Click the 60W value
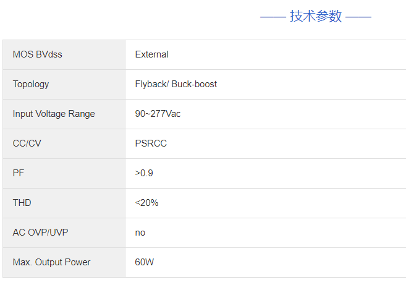The width and height of the screenshot is (406, 282). pos(145,262)
